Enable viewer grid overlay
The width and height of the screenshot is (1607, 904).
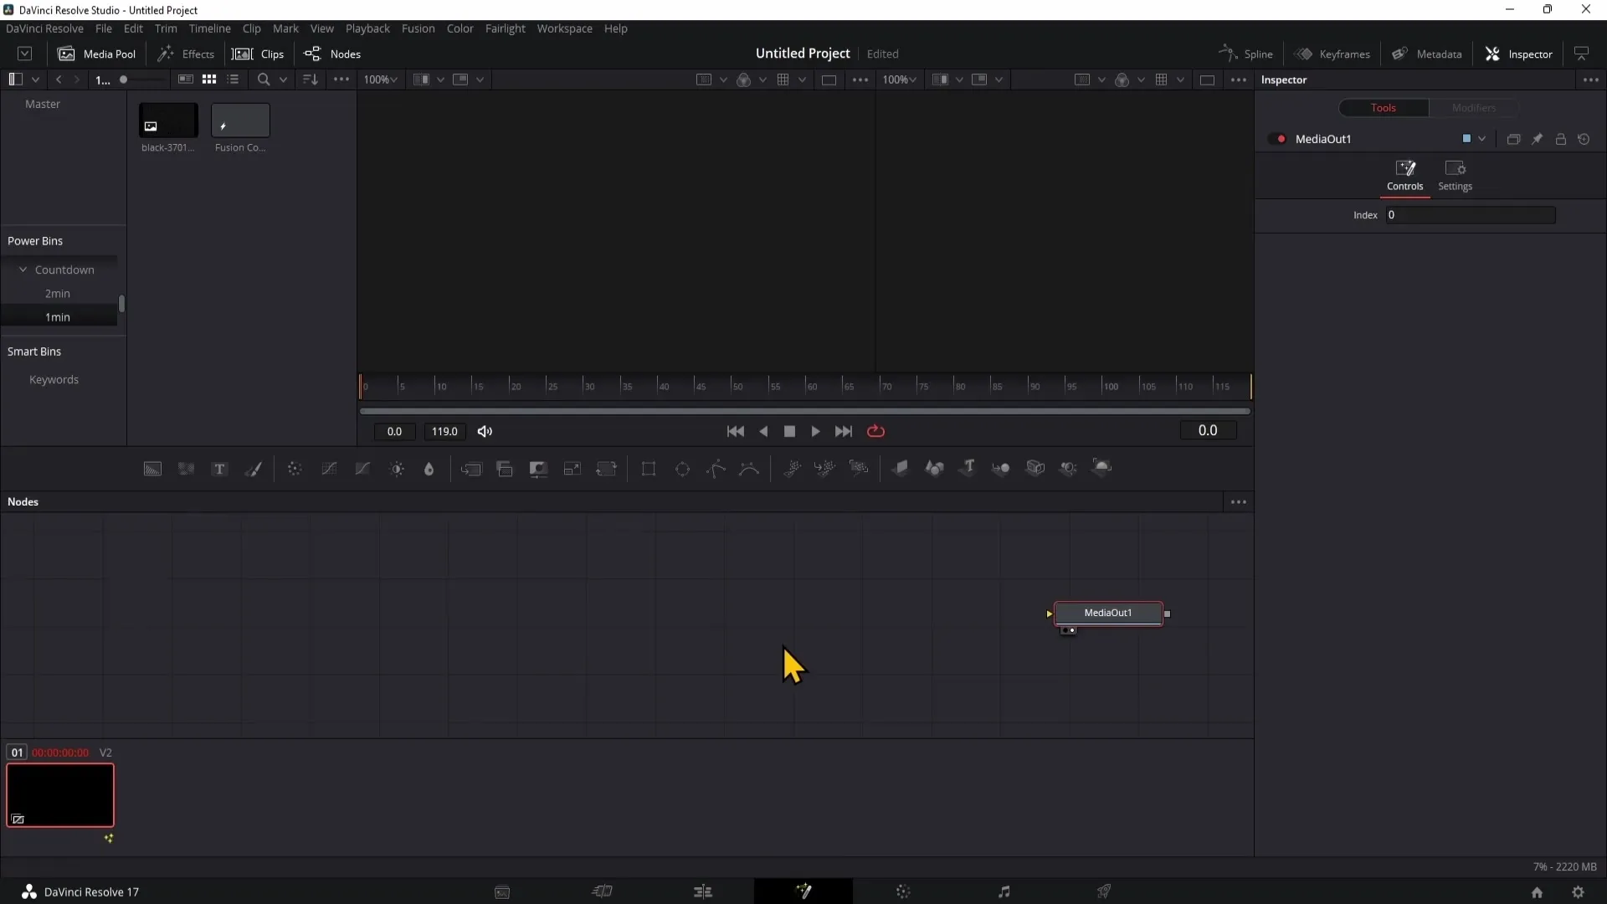[783, 79]
